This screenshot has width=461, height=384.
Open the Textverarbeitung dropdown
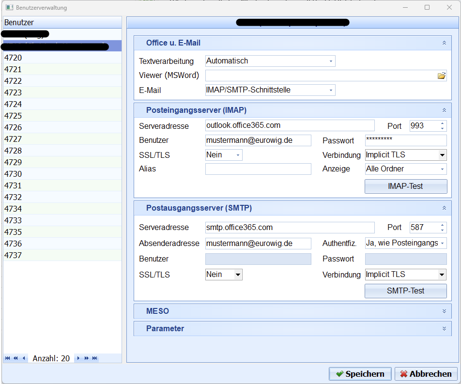[x=331, y=61]
